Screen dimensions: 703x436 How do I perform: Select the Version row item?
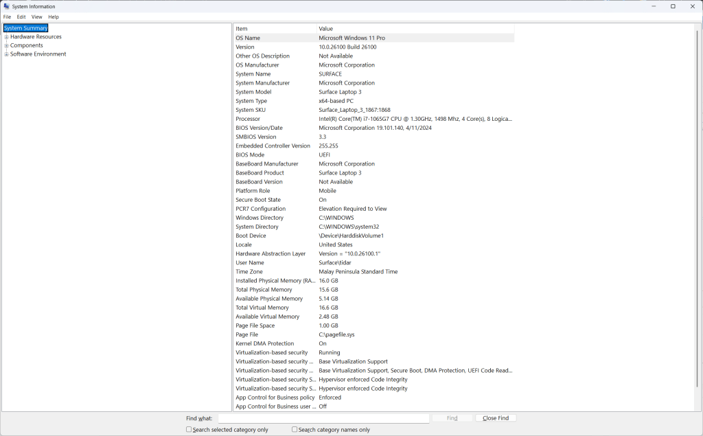click(374, 47)
